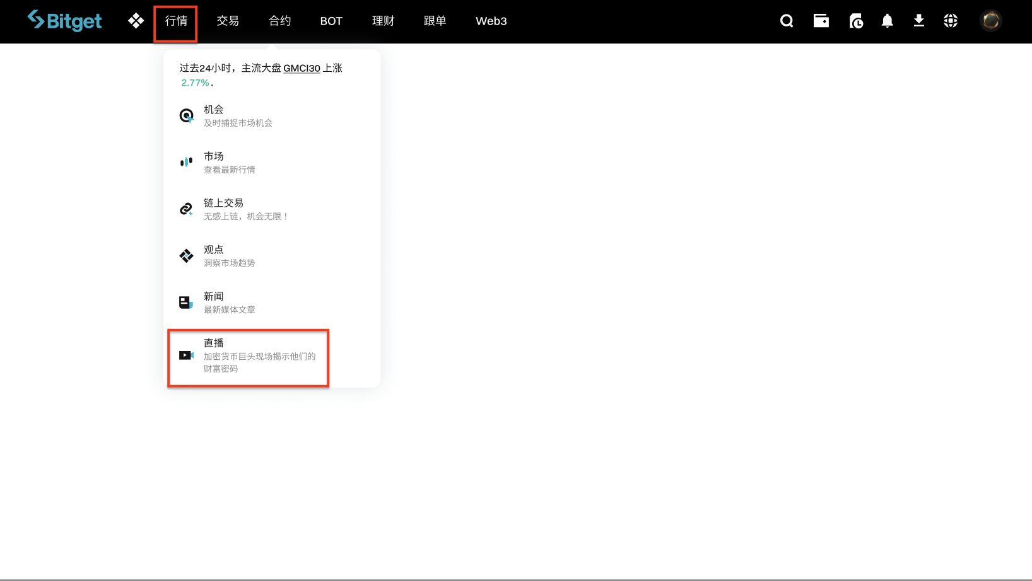Open the user profile avatar
The height and width of the screenshot is (581, 1032).
991,21
